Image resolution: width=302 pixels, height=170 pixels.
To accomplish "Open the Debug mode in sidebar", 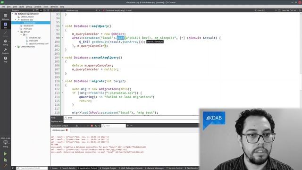I will [5, 42].
